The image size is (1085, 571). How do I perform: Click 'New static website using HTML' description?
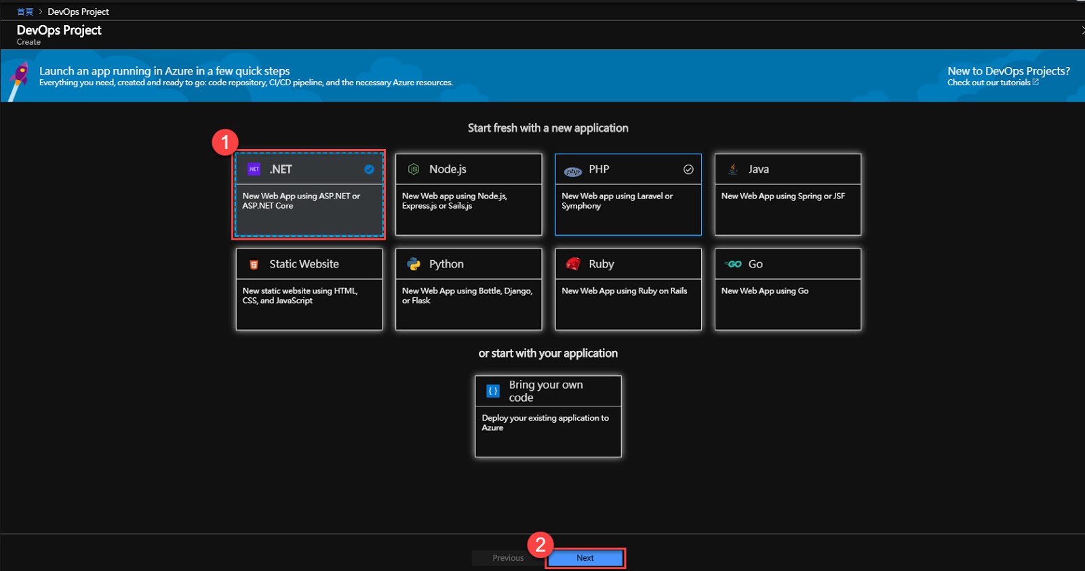[300, 295]
